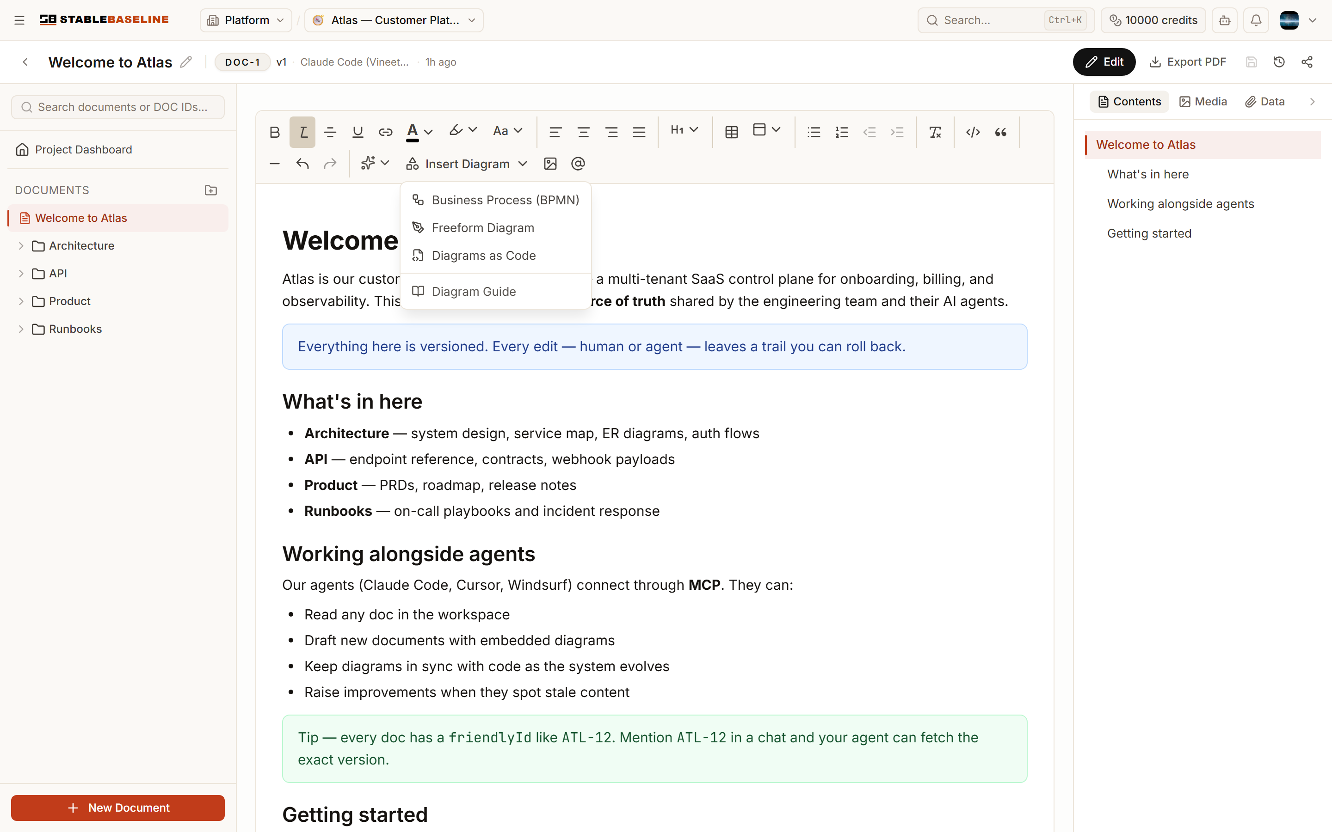Center align the text
This screenshot has width=1332, height=832.
583,132
